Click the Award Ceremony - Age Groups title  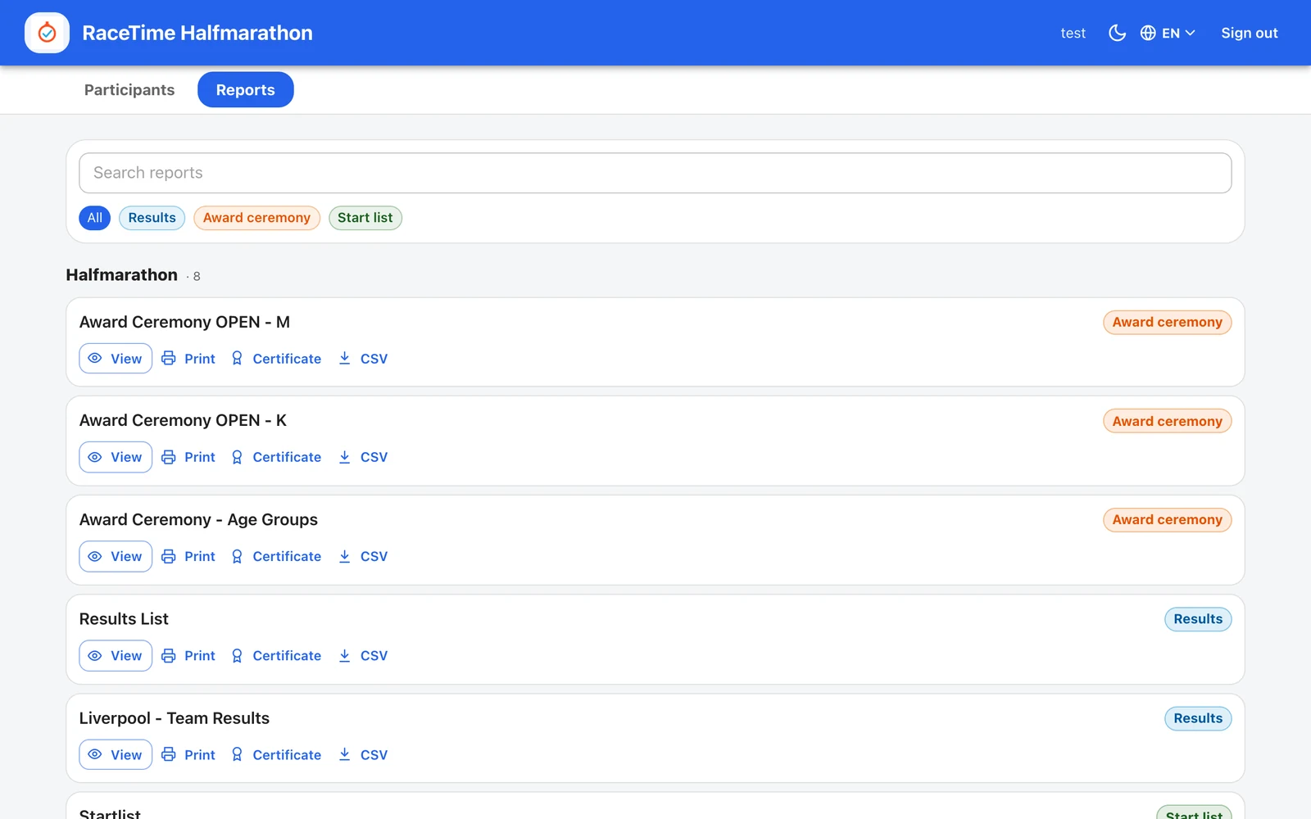(198, 520)
